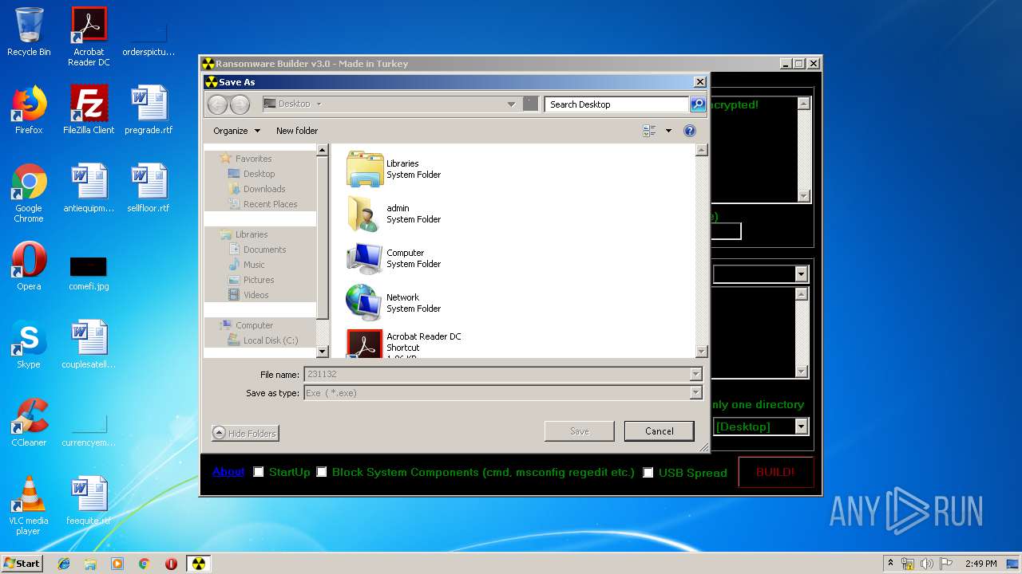
Task: Select Acrobat Reader DC shortcut in file list
Action: pos(404,344)
